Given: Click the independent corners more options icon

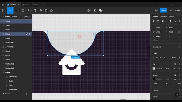Looking at the screenshot, I should [x=179, y=36].
